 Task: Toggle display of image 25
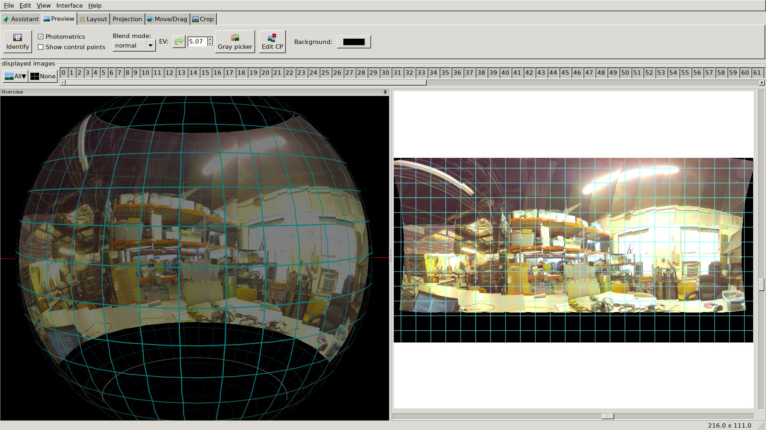pyautogui.click(x=325, y=73)
